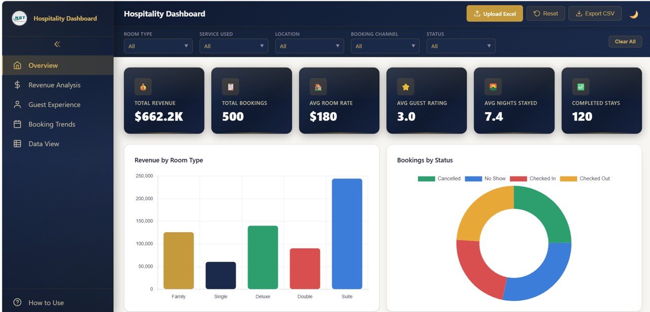
Task: Toggle dark mode with the moon icon
Action: (634, 14)
